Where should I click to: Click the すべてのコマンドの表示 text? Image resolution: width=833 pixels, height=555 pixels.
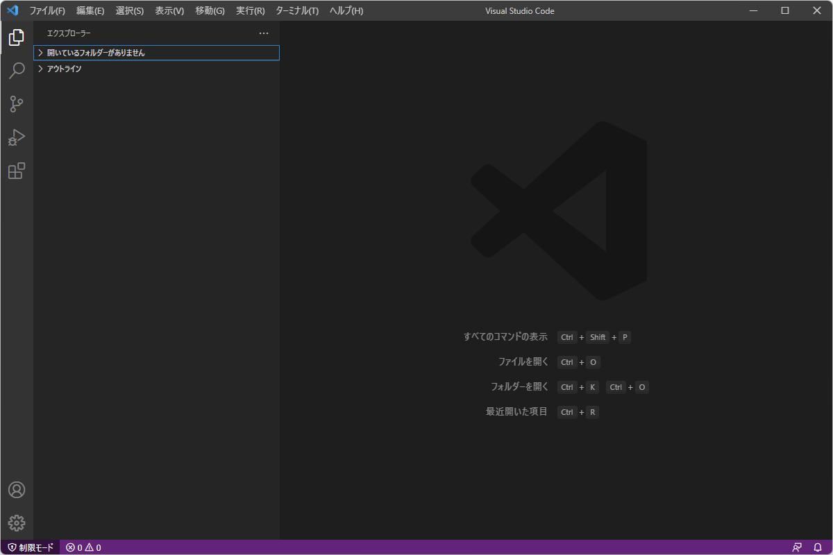click(505, 336)
